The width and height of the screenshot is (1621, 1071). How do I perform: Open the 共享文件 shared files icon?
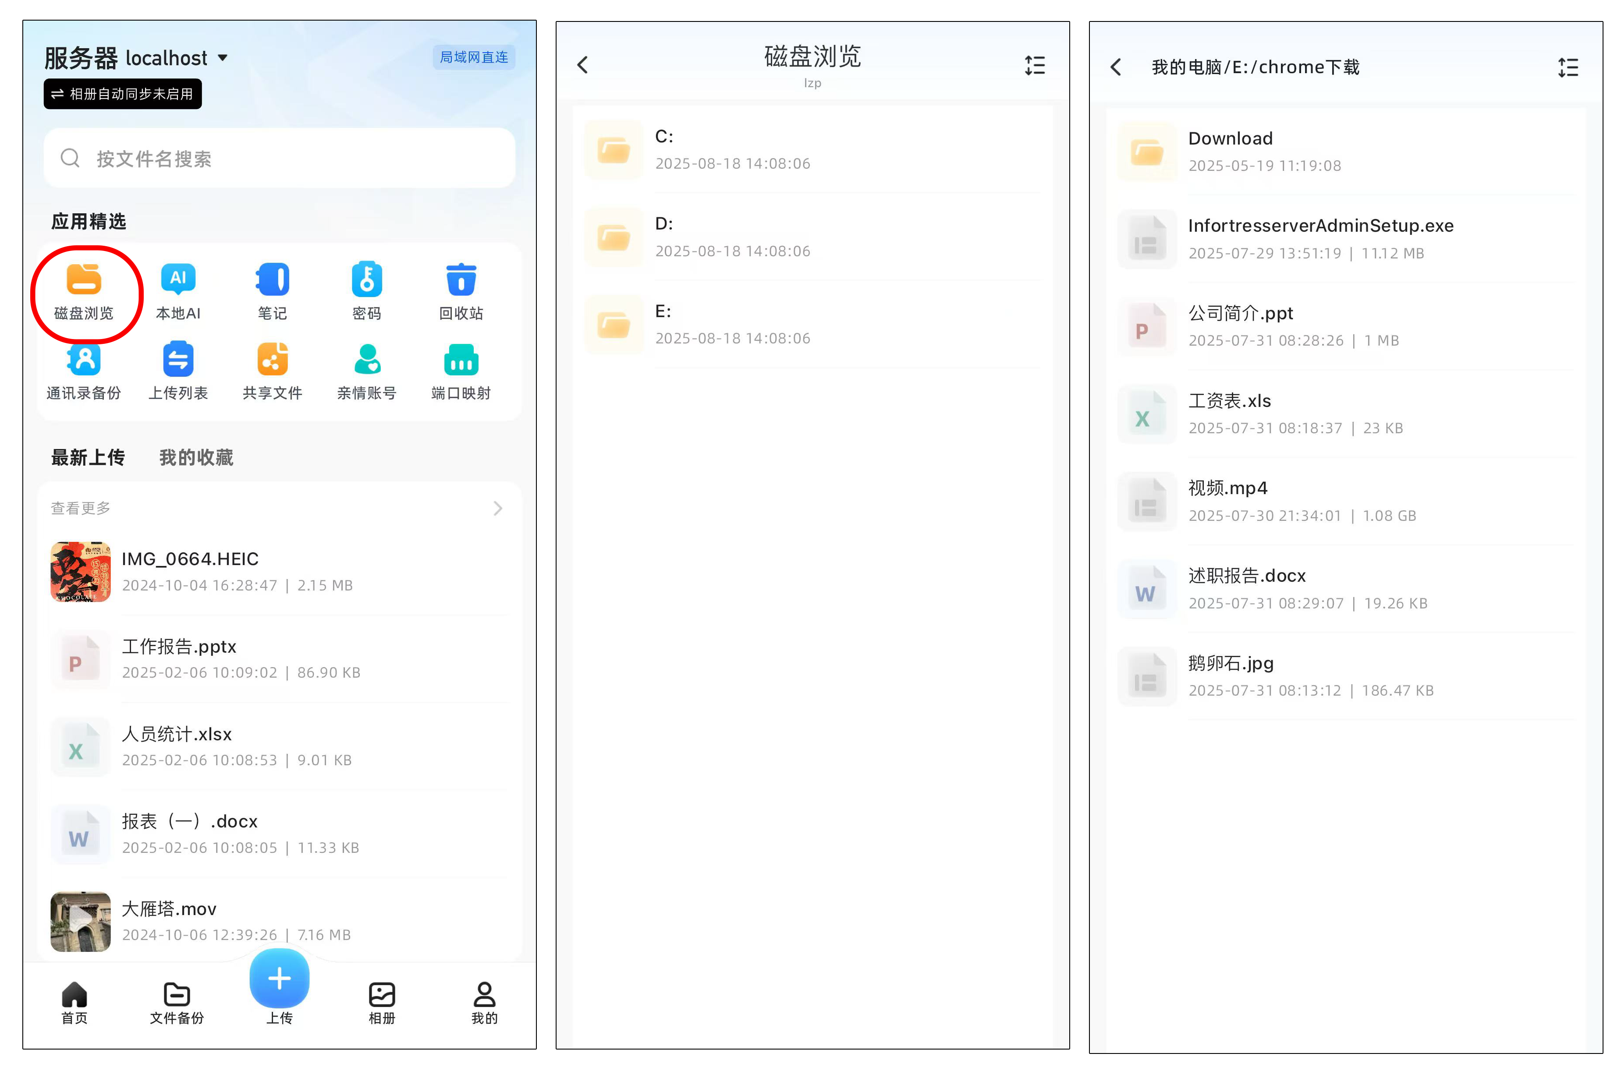272,360
